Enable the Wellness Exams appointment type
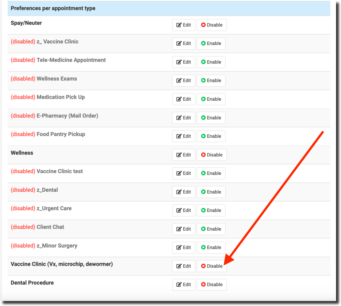This screenshot has height=306, width=341. click(x=211, y=80)
